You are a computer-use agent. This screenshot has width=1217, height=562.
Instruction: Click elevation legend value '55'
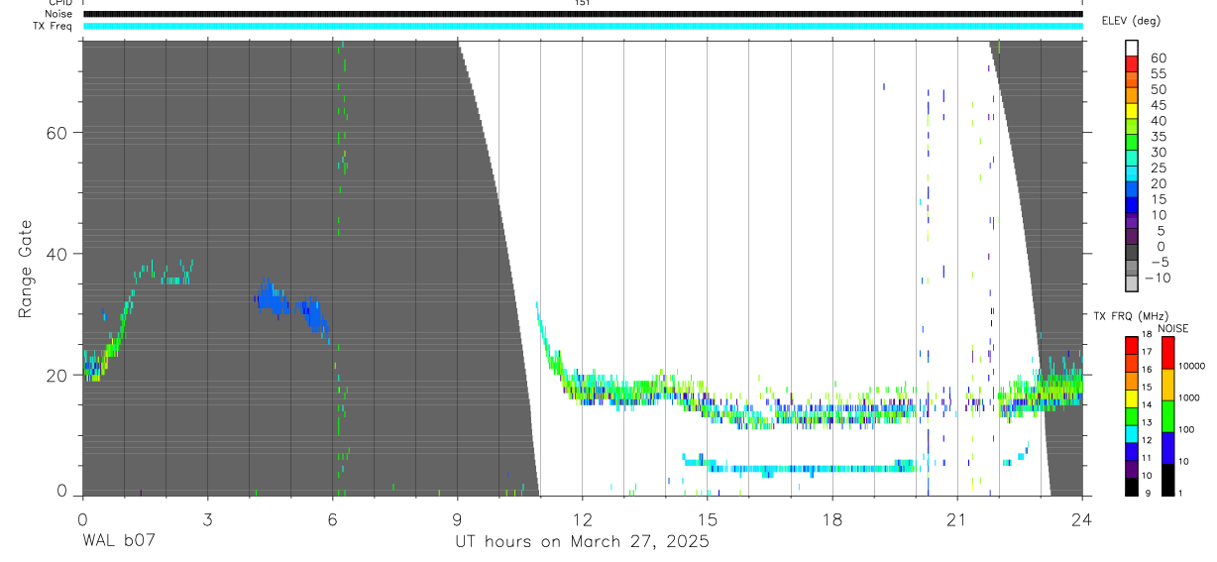point(1158,73)
